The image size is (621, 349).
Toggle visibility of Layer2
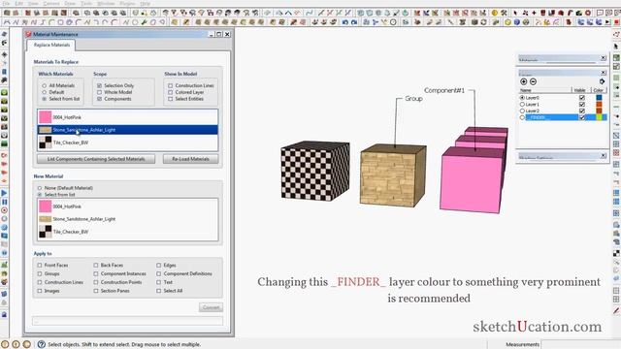coord(582,111)
